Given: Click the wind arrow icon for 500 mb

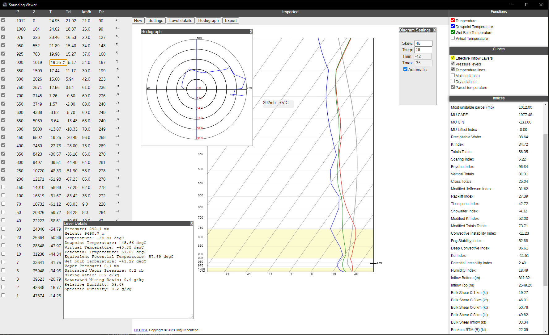Looking at the screenshot, I should pos(117,128).
